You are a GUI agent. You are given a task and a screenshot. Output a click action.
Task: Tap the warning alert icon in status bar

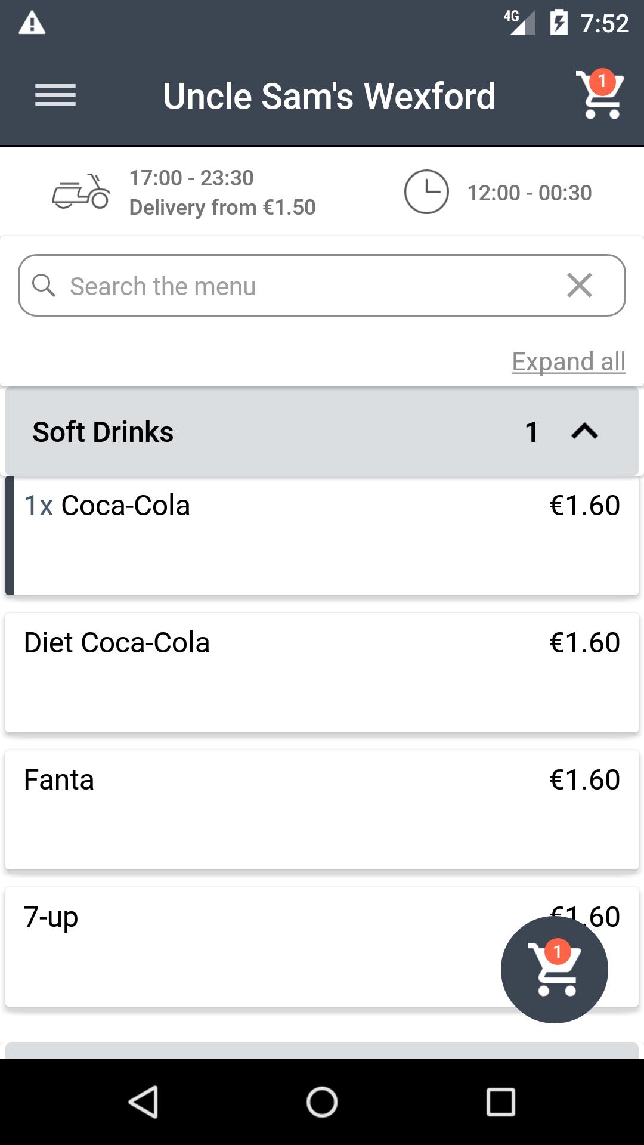[32, 24]
